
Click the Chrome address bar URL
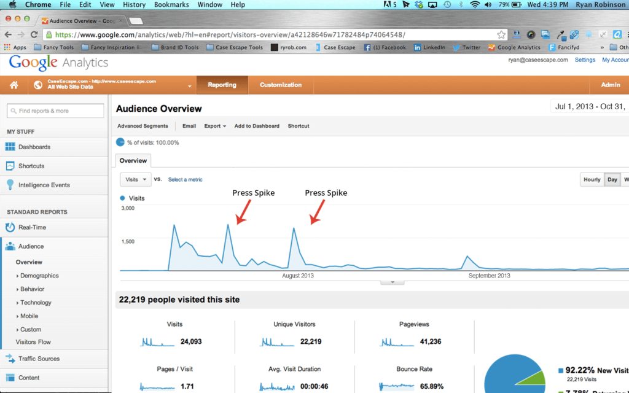coord(230,35)
